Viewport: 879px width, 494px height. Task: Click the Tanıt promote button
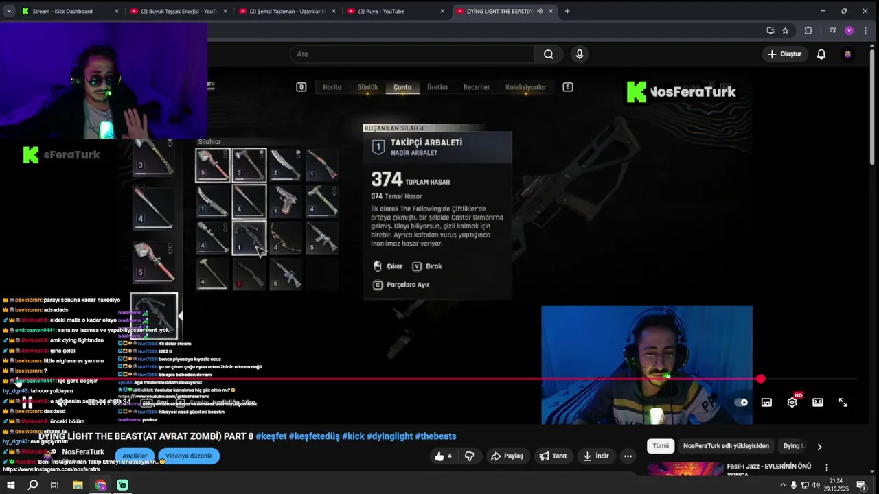pos(553,456)
